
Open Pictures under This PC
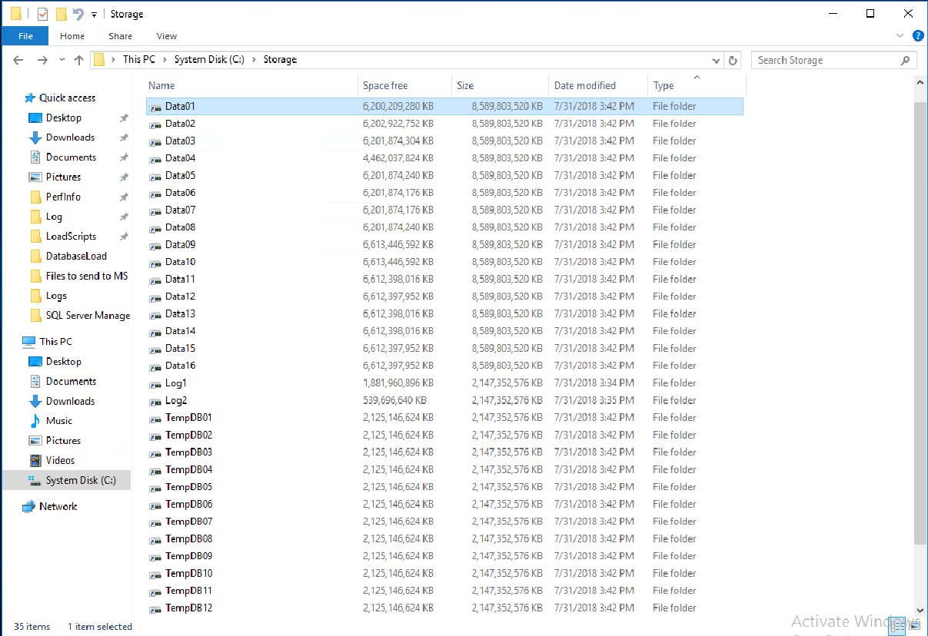point(63,441)
